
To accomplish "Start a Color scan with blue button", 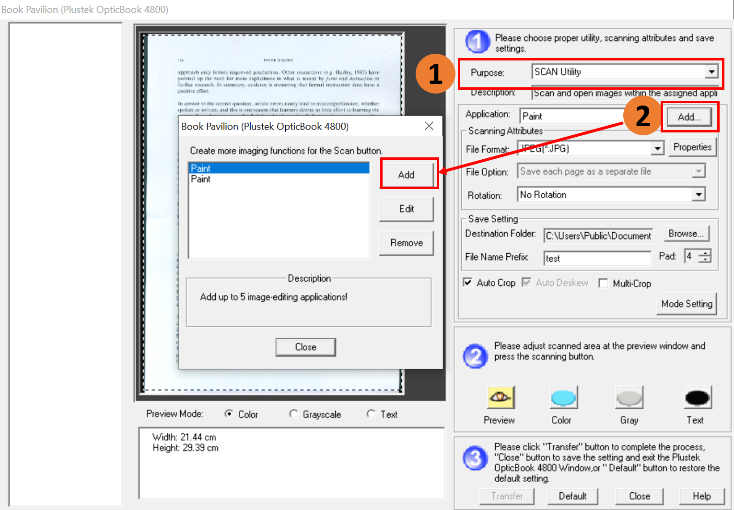I will [x=563, y=397].
